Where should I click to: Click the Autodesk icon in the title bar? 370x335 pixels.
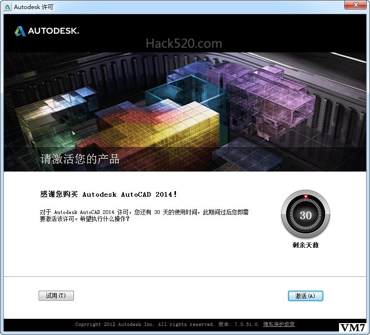pyautogui.click(x=7, y=7)
